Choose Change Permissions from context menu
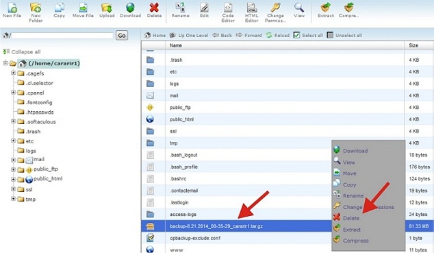The image size is (434, 253). [368, 207]
